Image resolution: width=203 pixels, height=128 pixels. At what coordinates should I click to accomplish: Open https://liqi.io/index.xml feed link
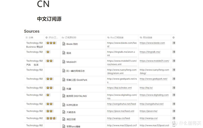pyautogui.click(x=119, y=88)
